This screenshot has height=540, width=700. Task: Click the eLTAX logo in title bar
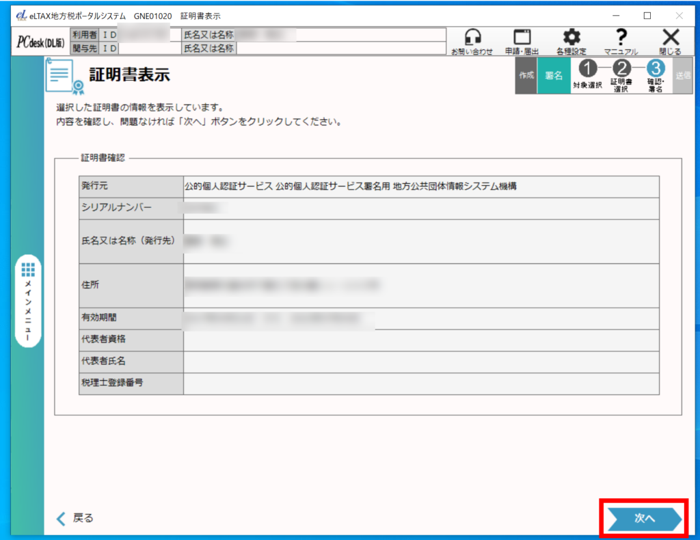pos(20,15)
